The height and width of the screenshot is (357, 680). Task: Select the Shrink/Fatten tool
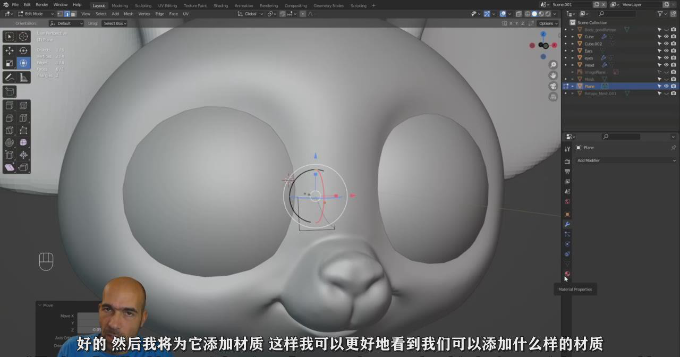pos(23,155)
